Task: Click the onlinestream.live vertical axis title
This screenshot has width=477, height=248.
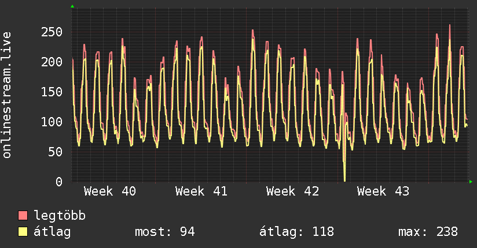Action: pos(7,95)
